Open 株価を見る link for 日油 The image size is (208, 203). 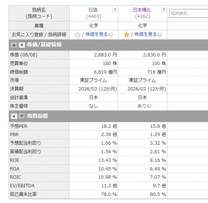pyautogui.click(x=97, y=34)
